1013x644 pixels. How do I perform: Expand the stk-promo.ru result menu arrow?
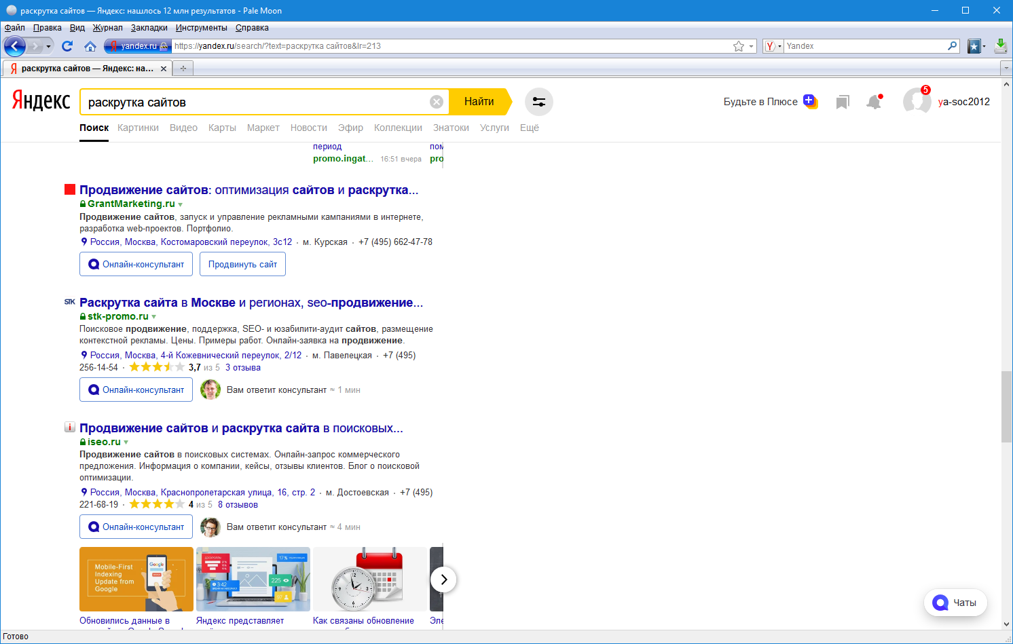click(154, 317)
